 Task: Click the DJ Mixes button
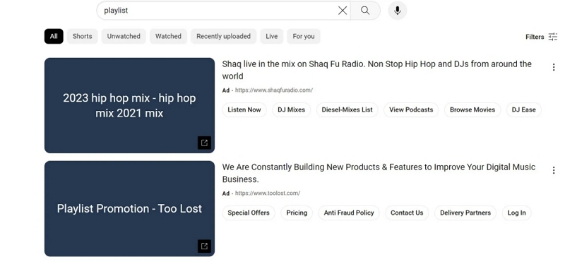pyautogui.click(x=291, y=110)
